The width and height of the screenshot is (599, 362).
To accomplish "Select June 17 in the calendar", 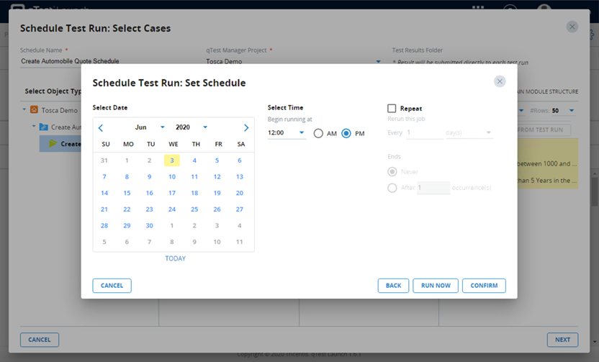I will tap(172, 193).
